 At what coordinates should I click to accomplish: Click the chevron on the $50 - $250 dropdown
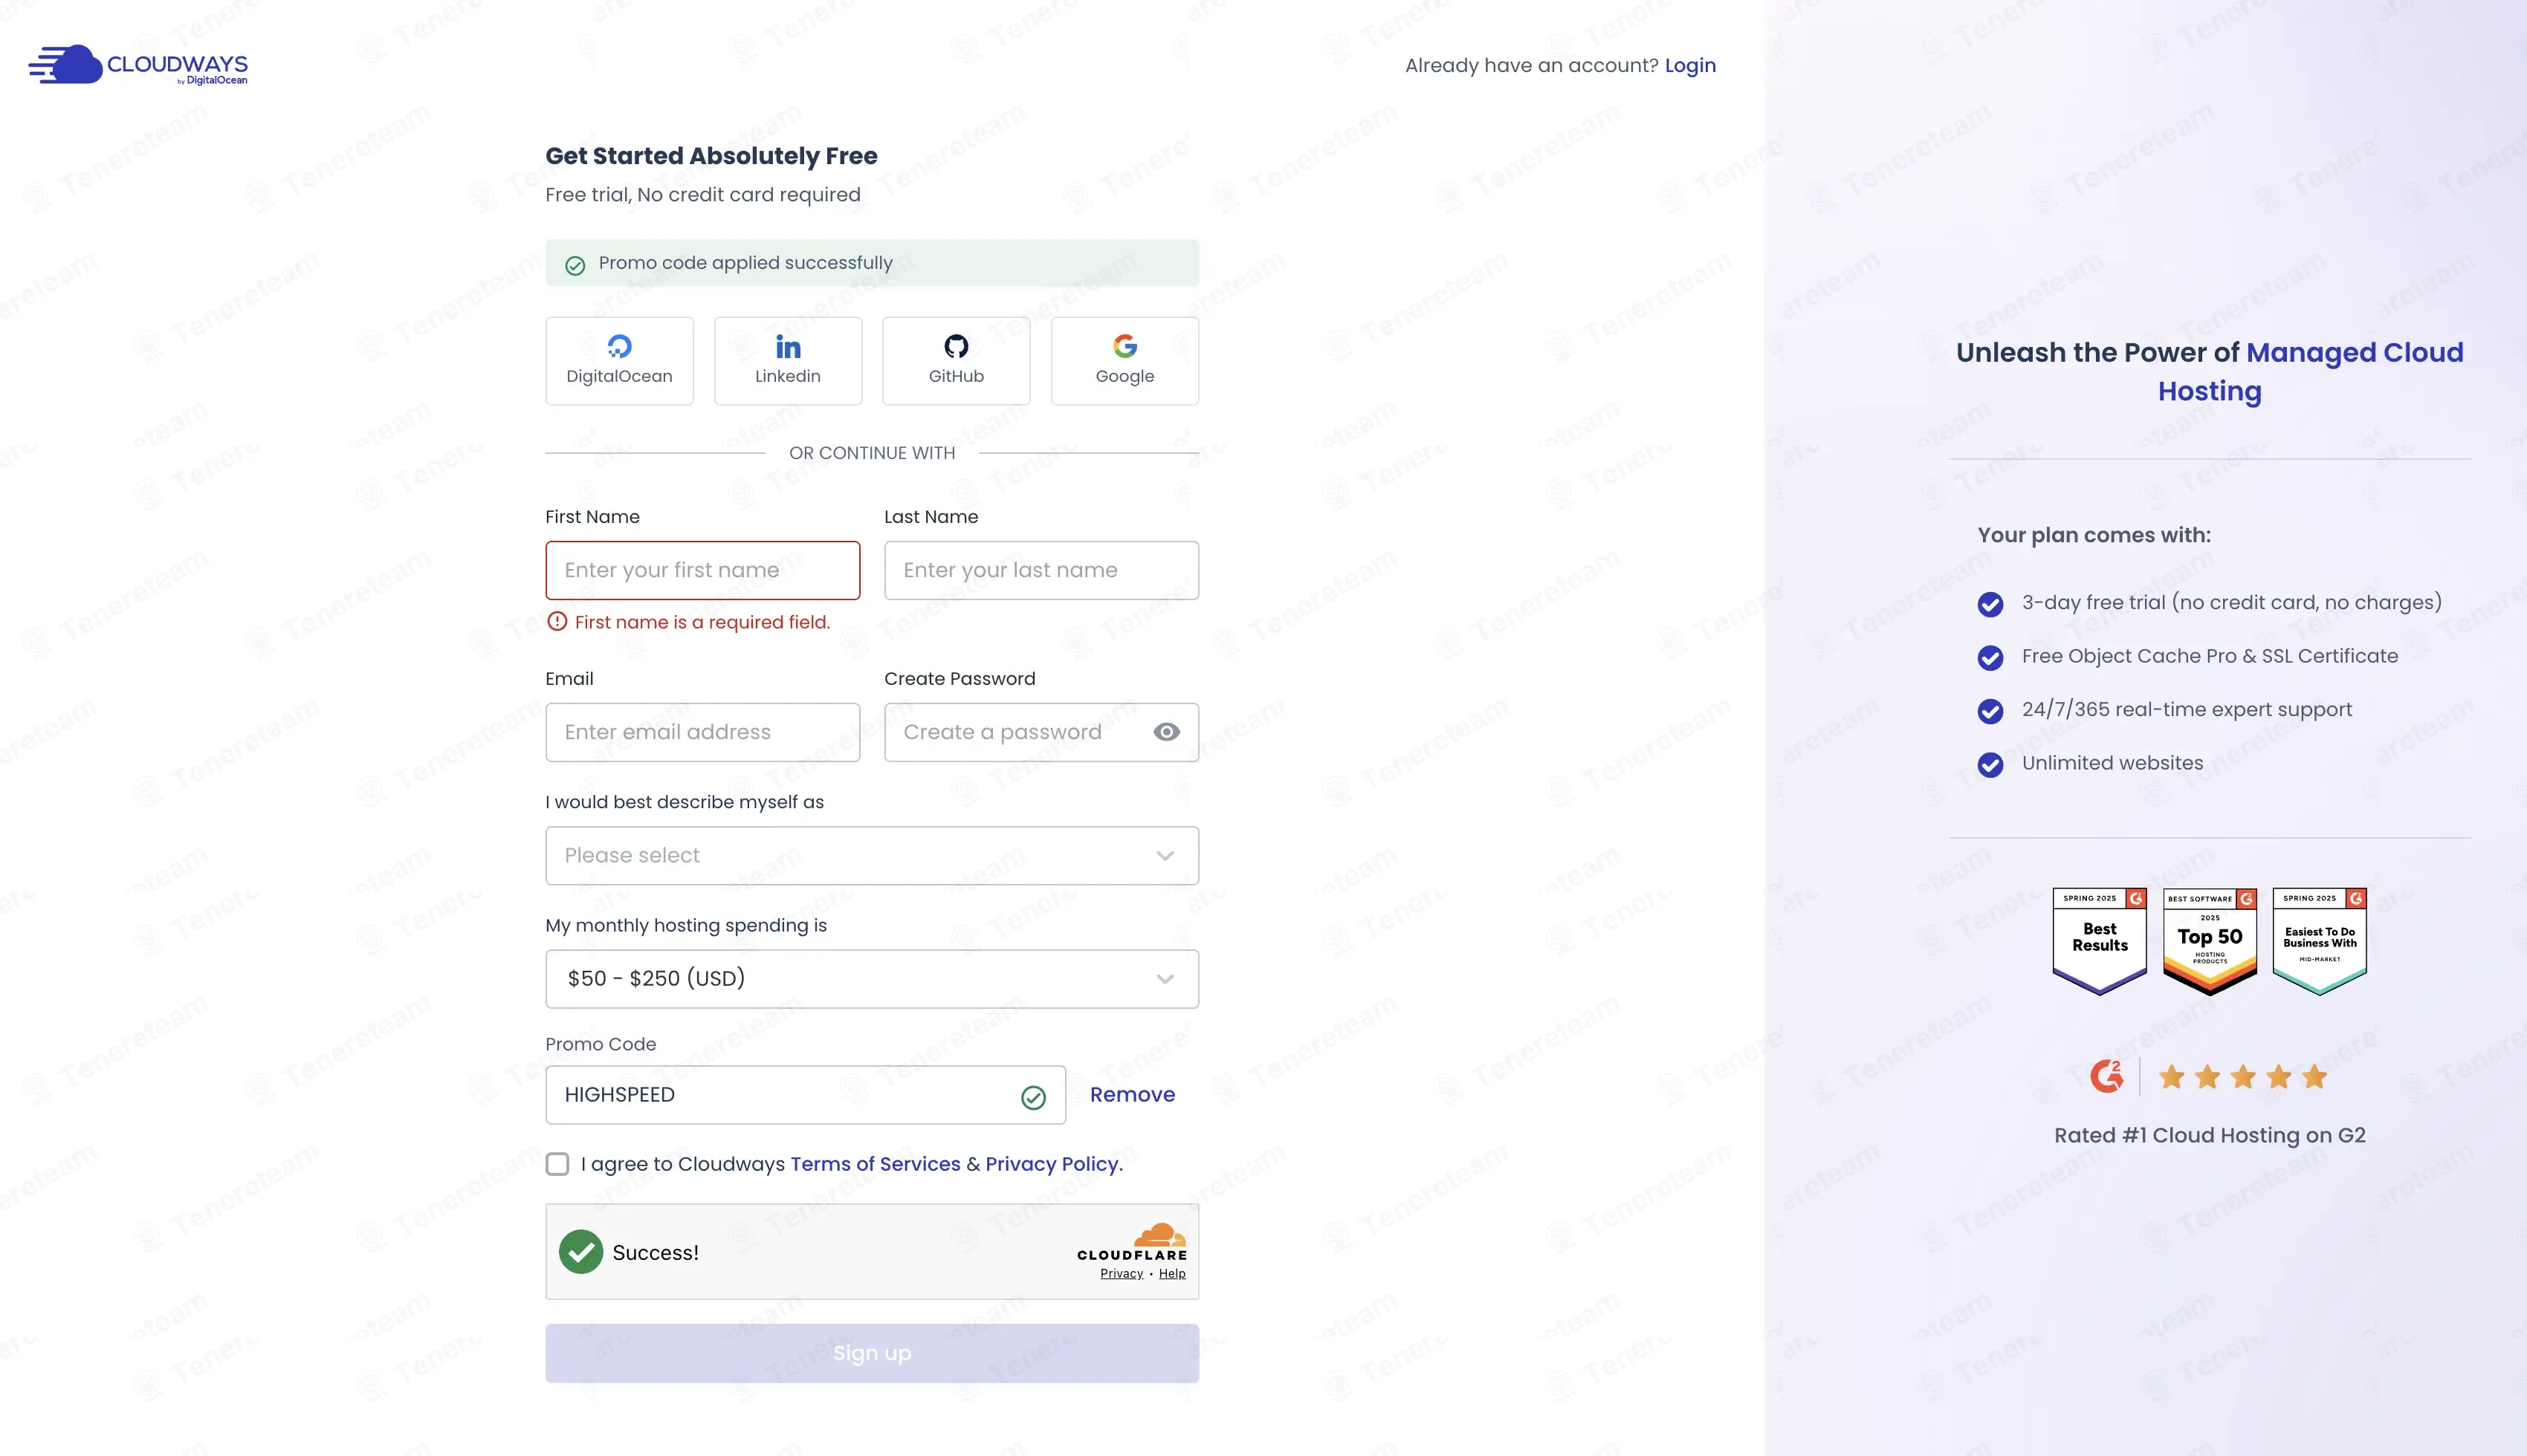1165,979
